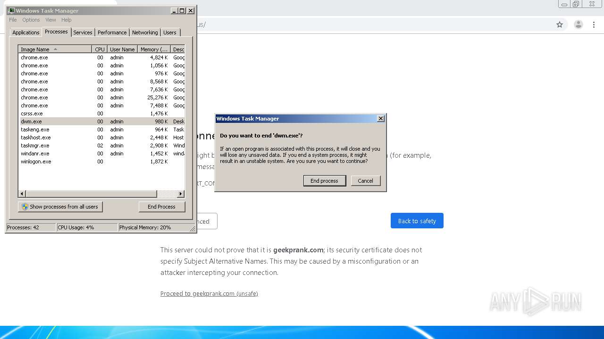This screenshot has height=339, width=604.
Task: Select chrome.exe using 976 K memory
Action: pyautogui.click(x=101, y=73)
